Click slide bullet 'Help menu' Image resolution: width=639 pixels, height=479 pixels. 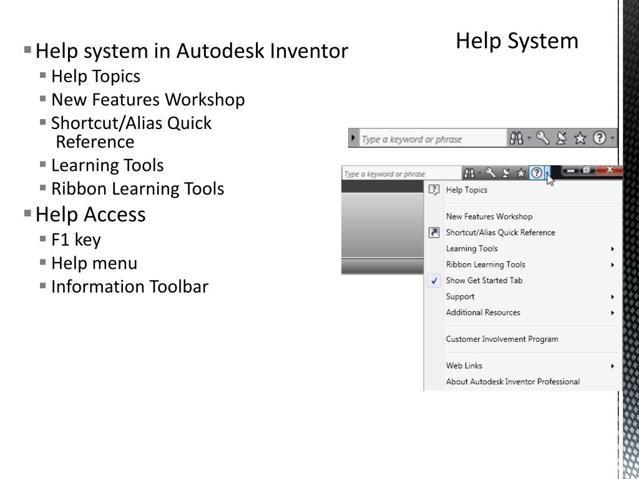(x=94, y=263)
